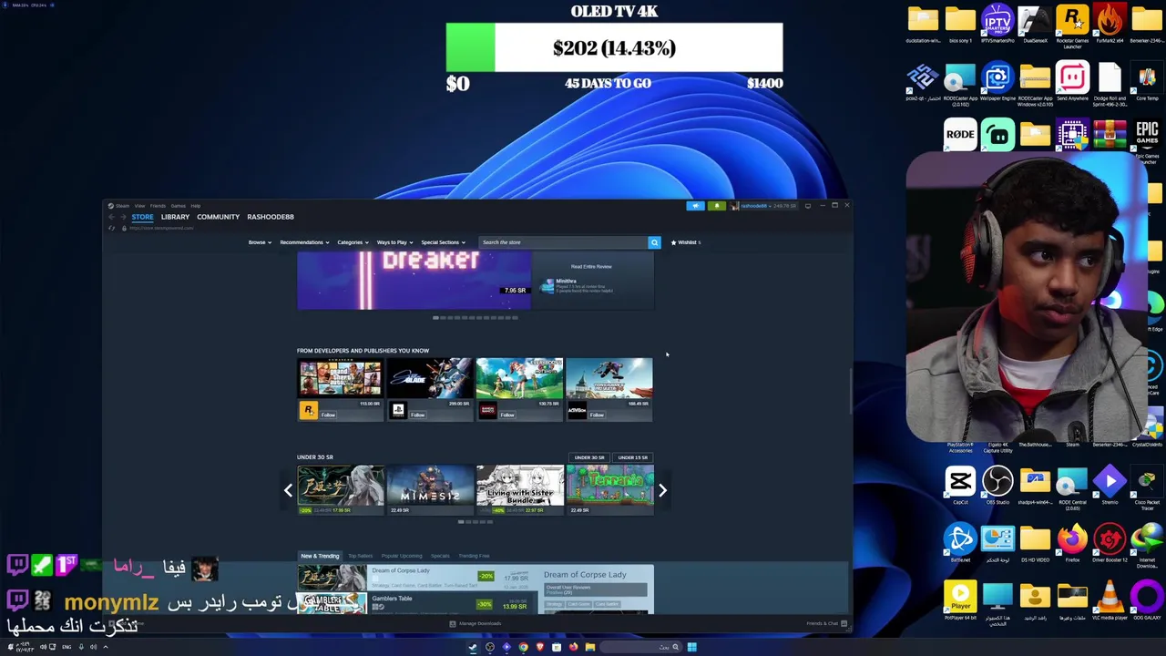Click the PlayStation publisher logo

point(398,411)
